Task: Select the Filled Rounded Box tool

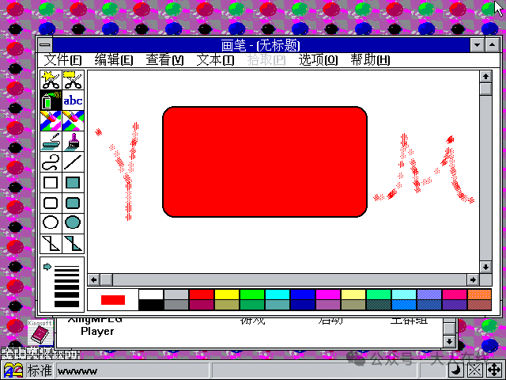Action: click(74, 203)
